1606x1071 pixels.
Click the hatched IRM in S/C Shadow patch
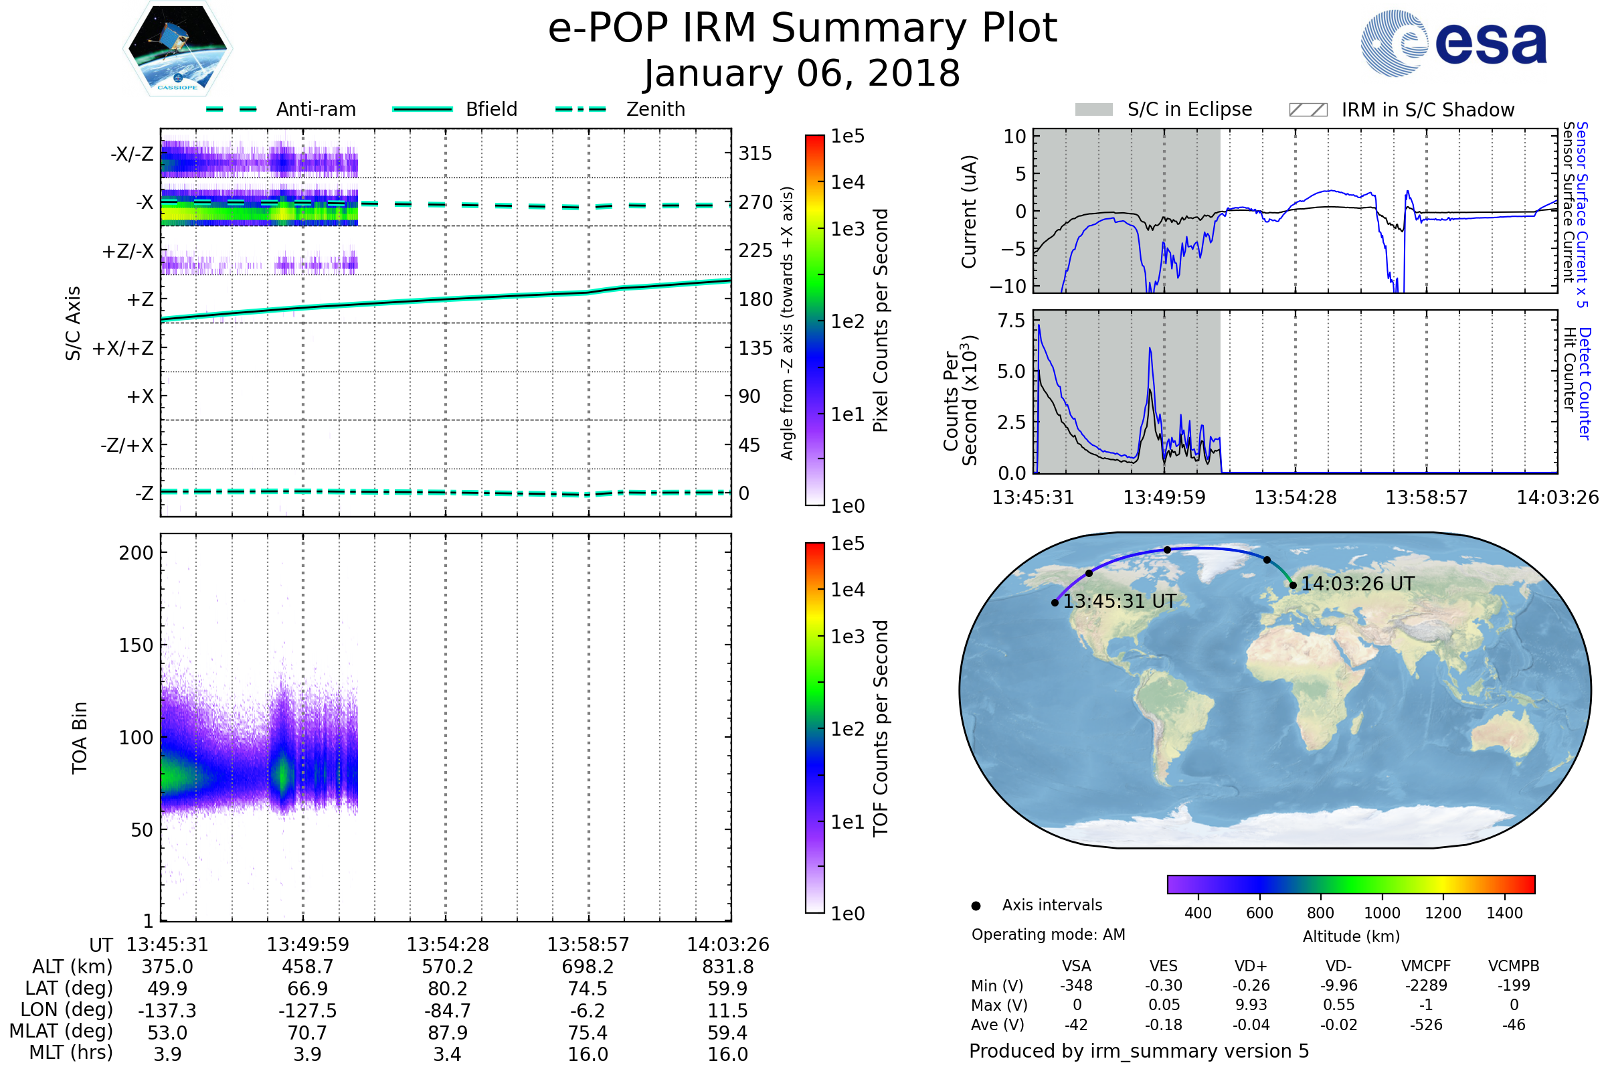click(x=1308, y=110)
